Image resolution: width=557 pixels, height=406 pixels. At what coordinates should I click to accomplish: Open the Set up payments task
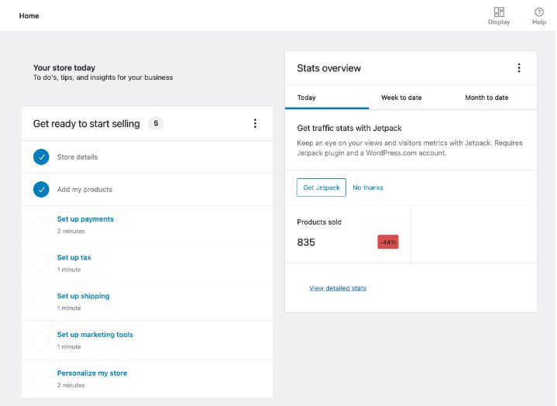tap(85, 219)
